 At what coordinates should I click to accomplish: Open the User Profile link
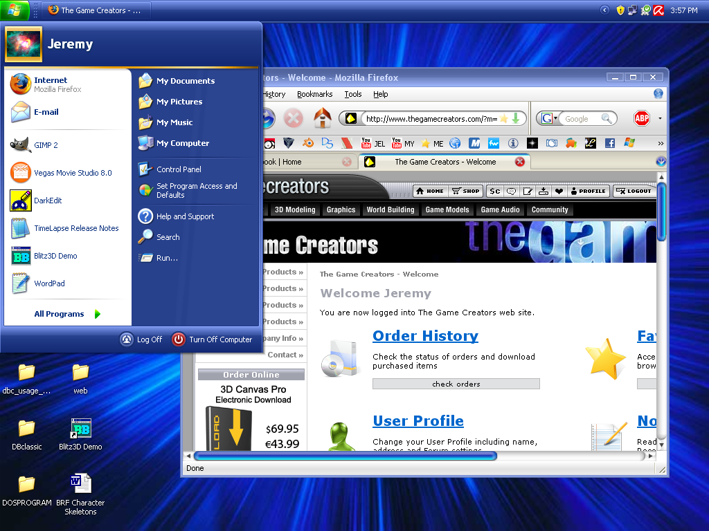[x=418, y=421]
